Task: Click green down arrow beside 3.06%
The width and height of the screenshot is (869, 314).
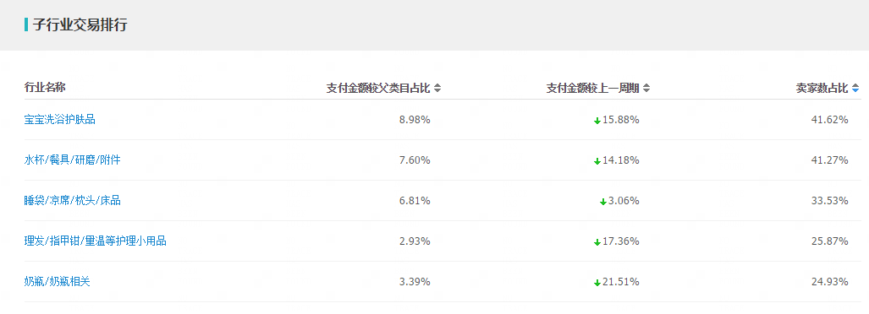Action: pos(603,202)
